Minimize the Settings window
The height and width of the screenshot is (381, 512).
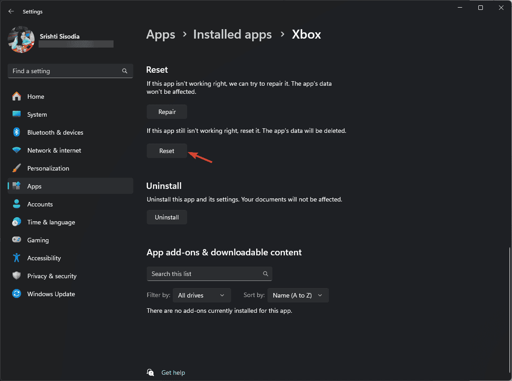460,8
